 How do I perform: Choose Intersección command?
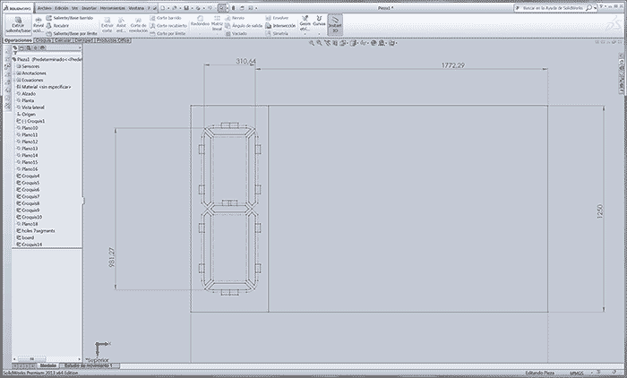280,26
